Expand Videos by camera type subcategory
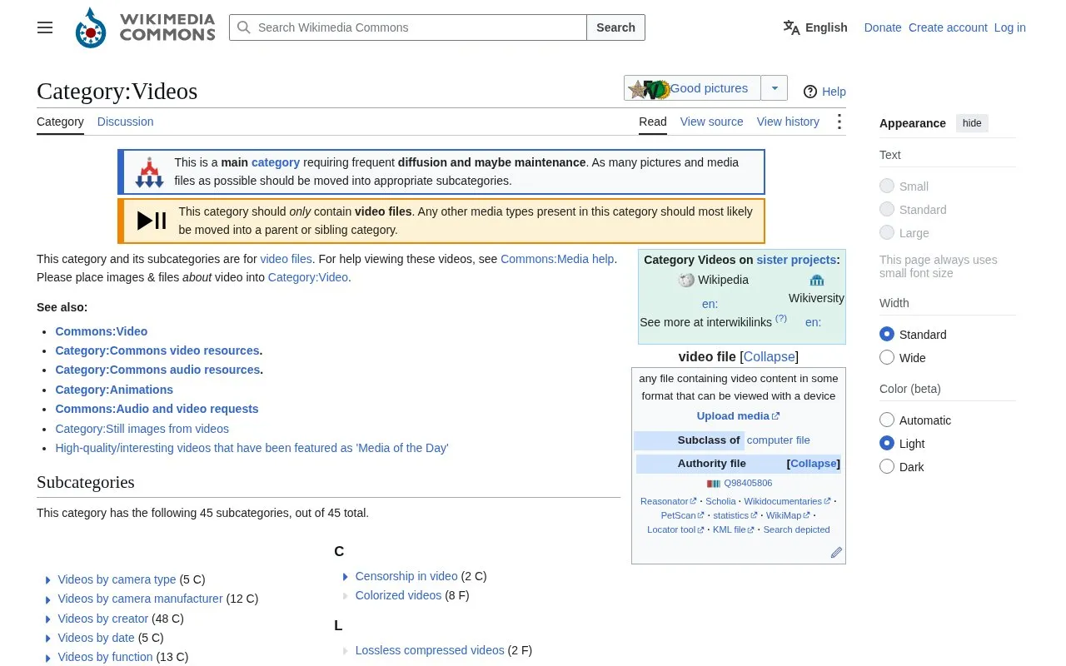The image size is (1066, 666). tap(48, 580)
